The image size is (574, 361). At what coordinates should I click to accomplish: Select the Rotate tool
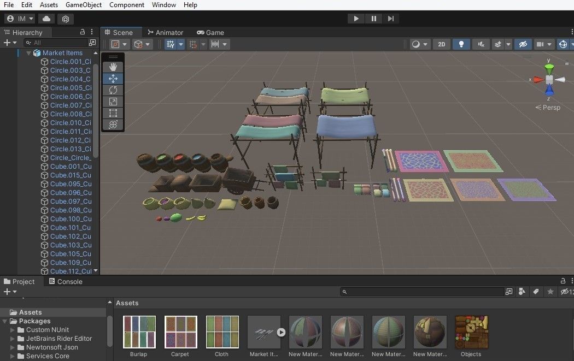(113, 90)
